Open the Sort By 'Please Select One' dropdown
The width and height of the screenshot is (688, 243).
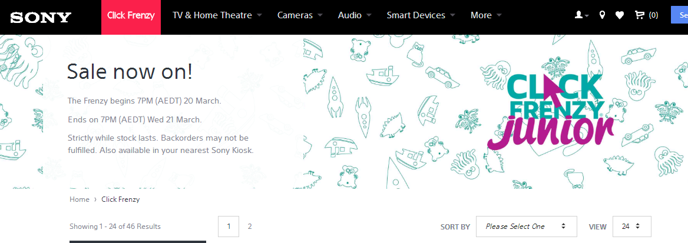point(527,227)
